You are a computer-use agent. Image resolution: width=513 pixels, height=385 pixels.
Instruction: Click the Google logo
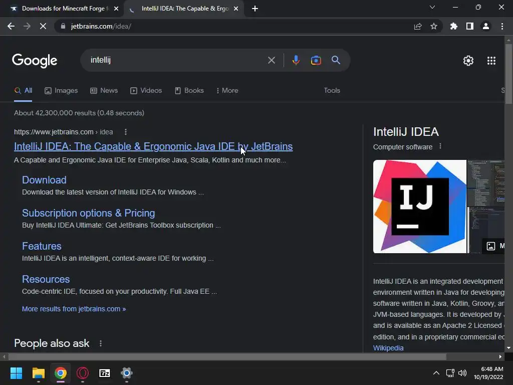tap(35, 61)
